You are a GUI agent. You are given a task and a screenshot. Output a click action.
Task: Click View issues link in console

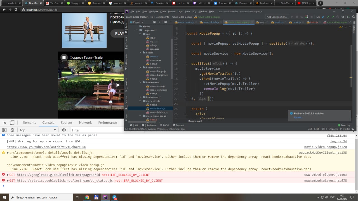click(337, 135)
